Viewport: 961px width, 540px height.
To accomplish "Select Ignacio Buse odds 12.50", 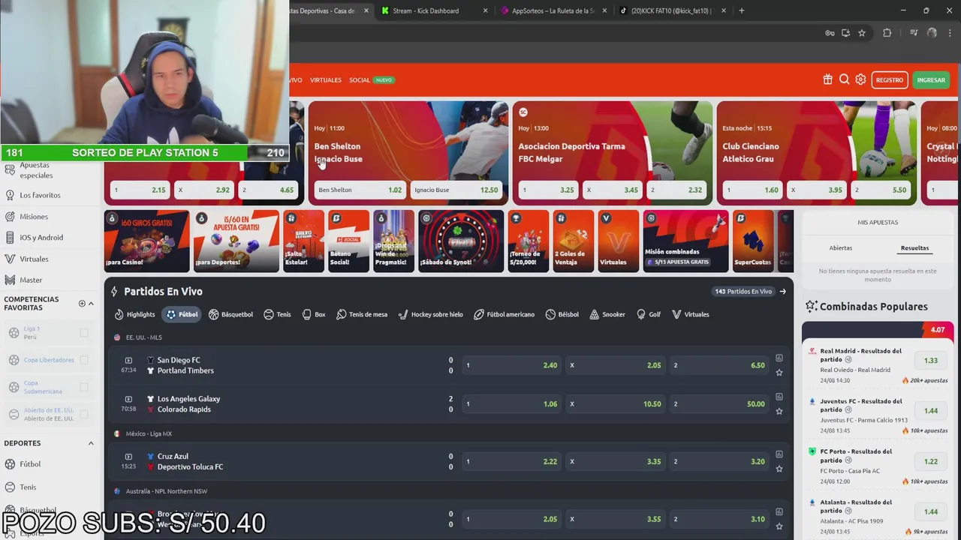I will (456, 190).
